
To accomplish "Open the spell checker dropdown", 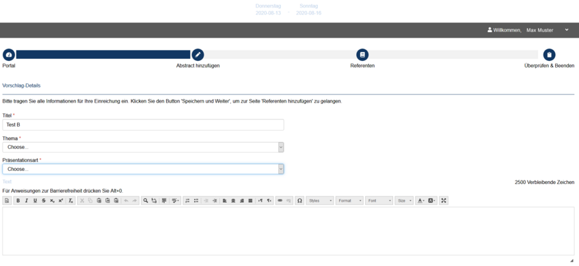I will tap(176, 200).
